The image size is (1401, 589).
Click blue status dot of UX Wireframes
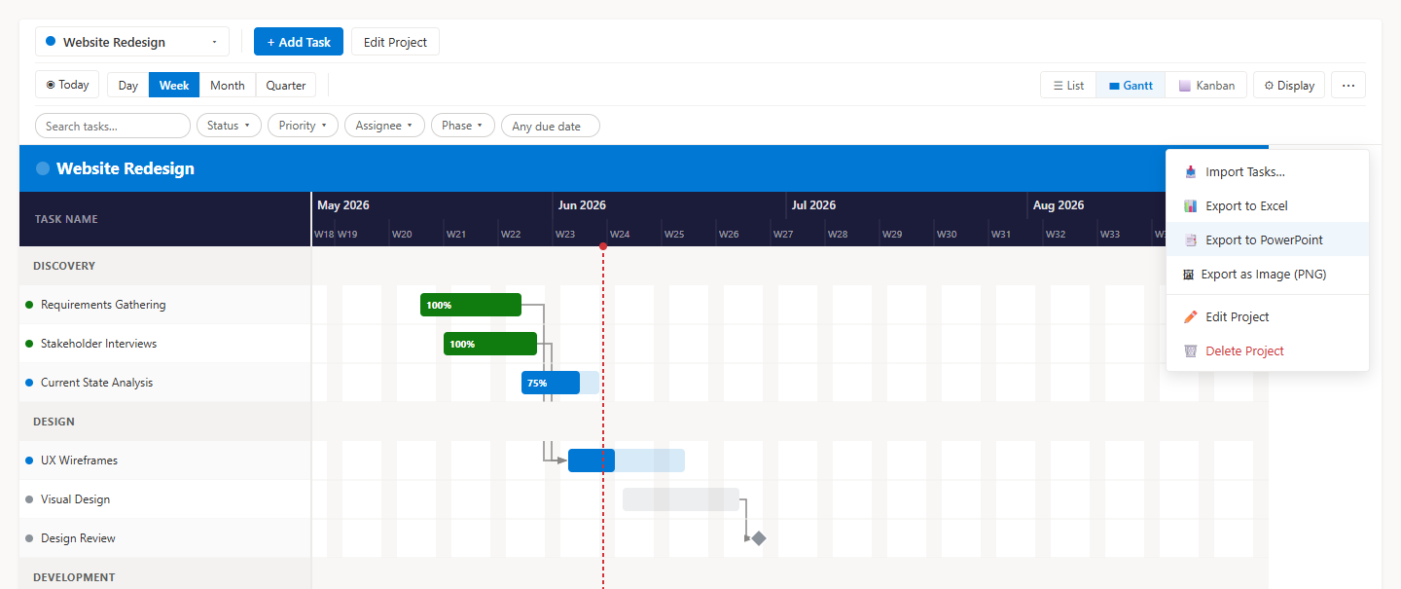[29, 460]
